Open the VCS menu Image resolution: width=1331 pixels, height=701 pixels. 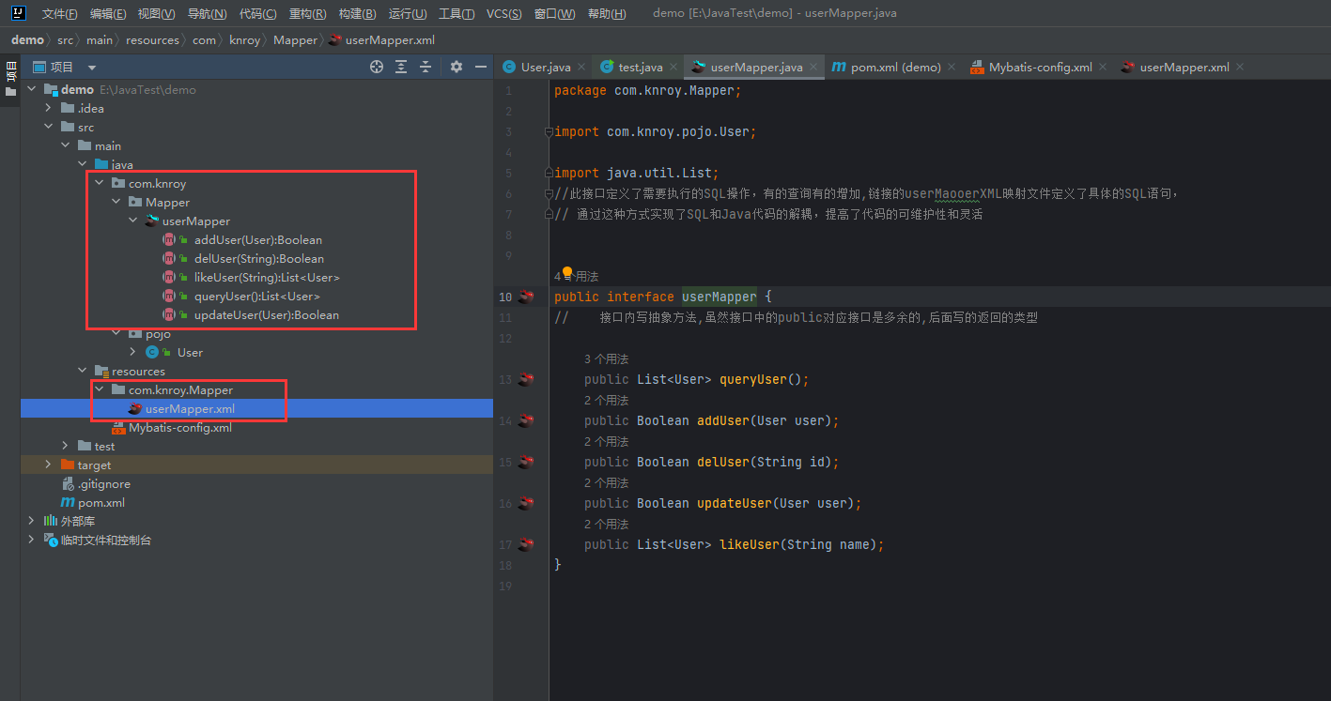pos(503,14)
